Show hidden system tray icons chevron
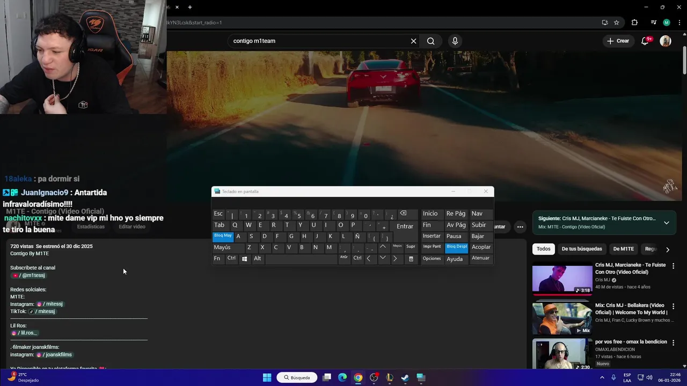This screenshot has width=687, height=386. click(601, 377)
